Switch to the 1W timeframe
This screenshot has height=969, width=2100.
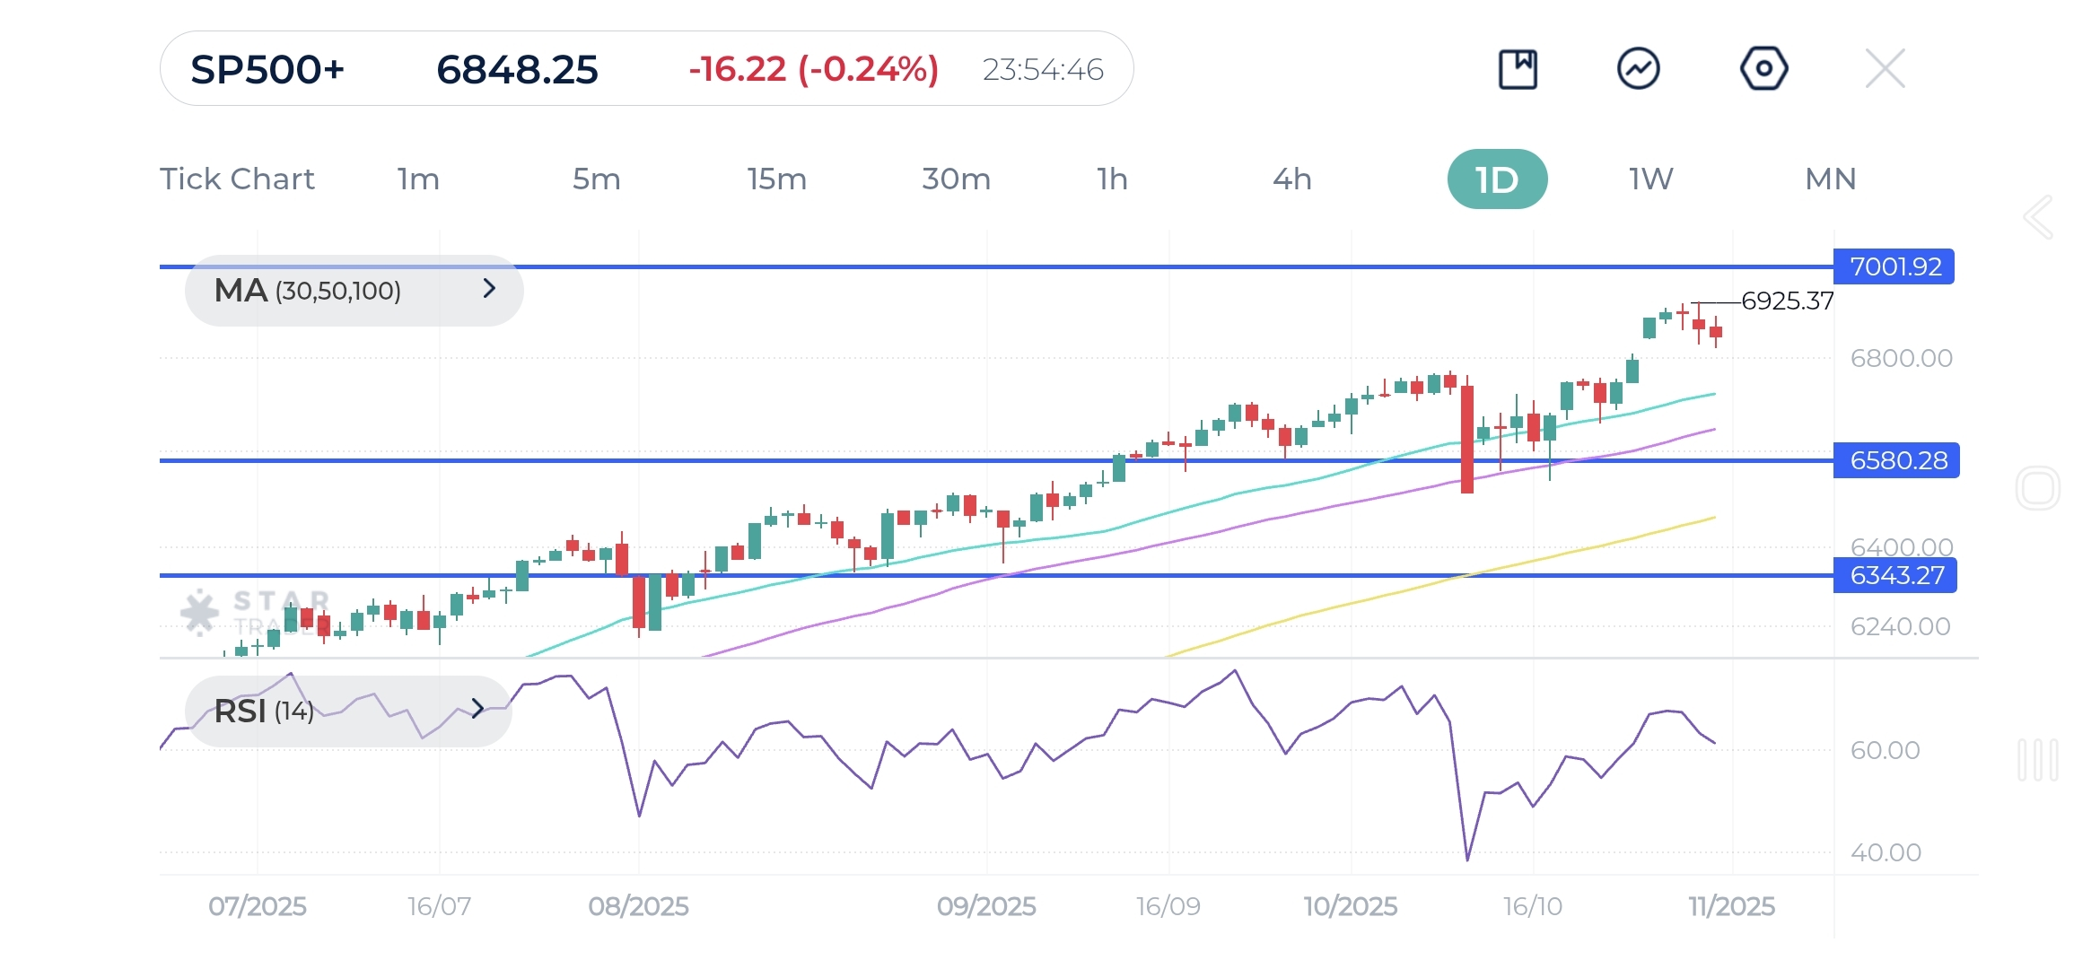click(x=1650, y=179)
